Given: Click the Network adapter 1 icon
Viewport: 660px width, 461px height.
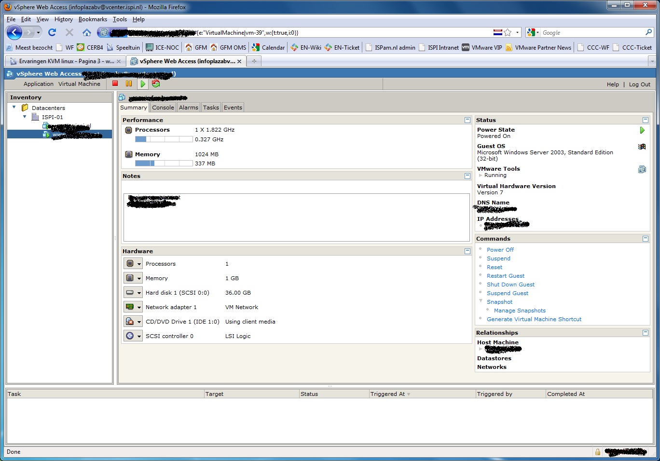Looking at the screenshot, I should pos(130,307).
